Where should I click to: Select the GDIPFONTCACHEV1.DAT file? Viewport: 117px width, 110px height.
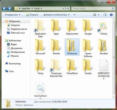(104, 70)
